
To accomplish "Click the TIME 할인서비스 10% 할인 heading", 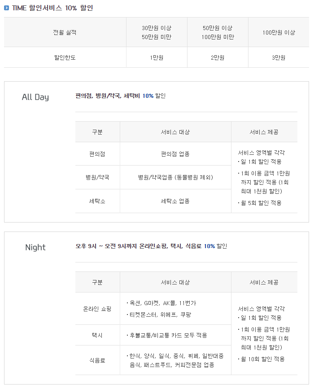I will tap(52, 8).
